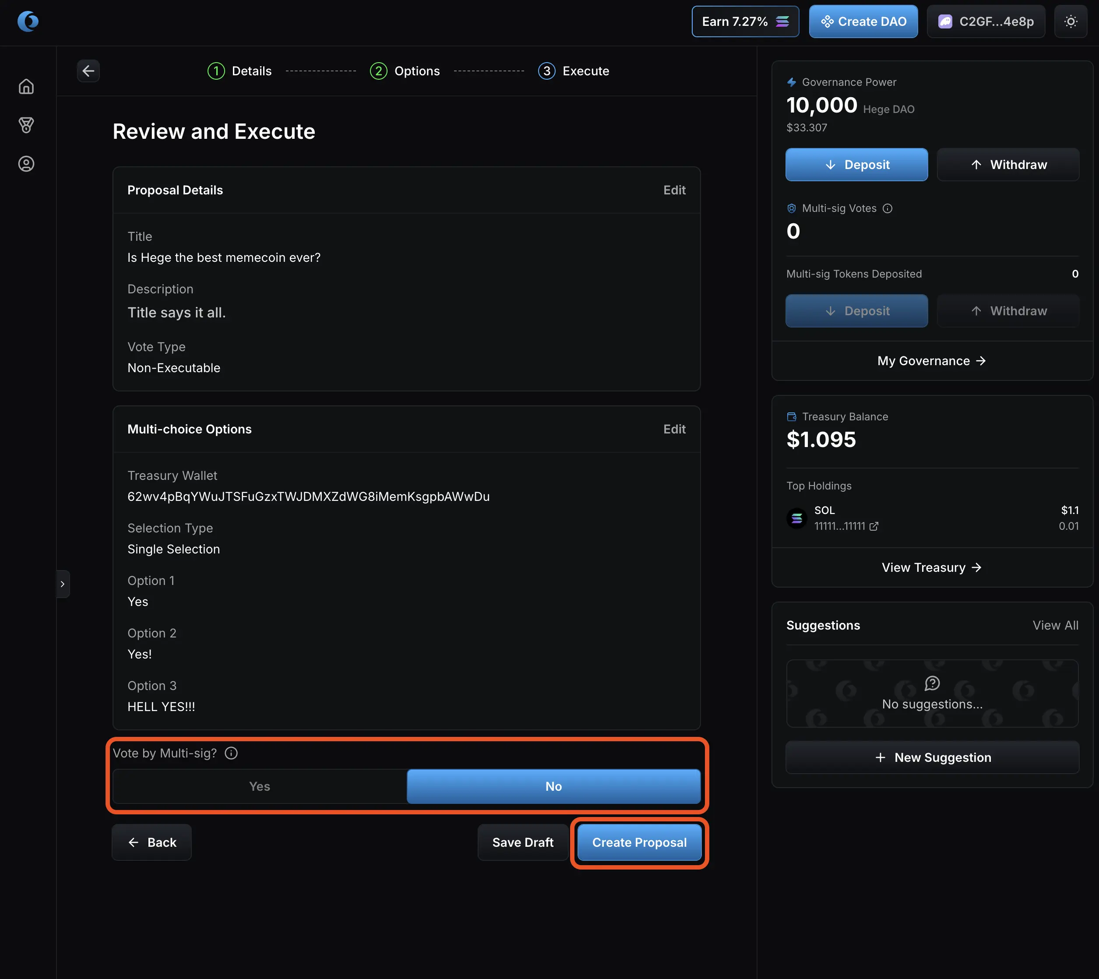
Task: Expand the collapsed sidebar chevron
Action: (63, 584)
